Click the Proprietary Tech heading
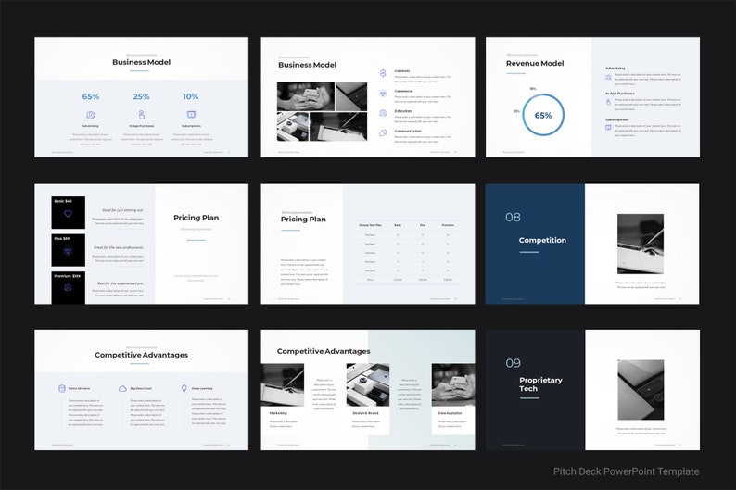 click(x=540, y=384)
